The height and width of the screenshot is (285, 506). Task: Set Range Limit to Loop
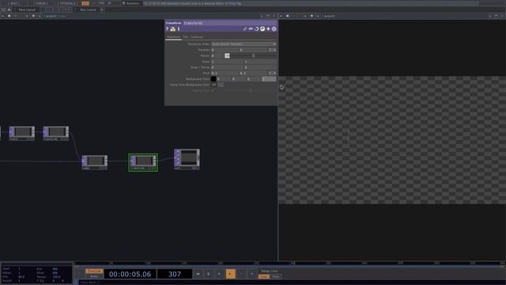click(264, 276)
